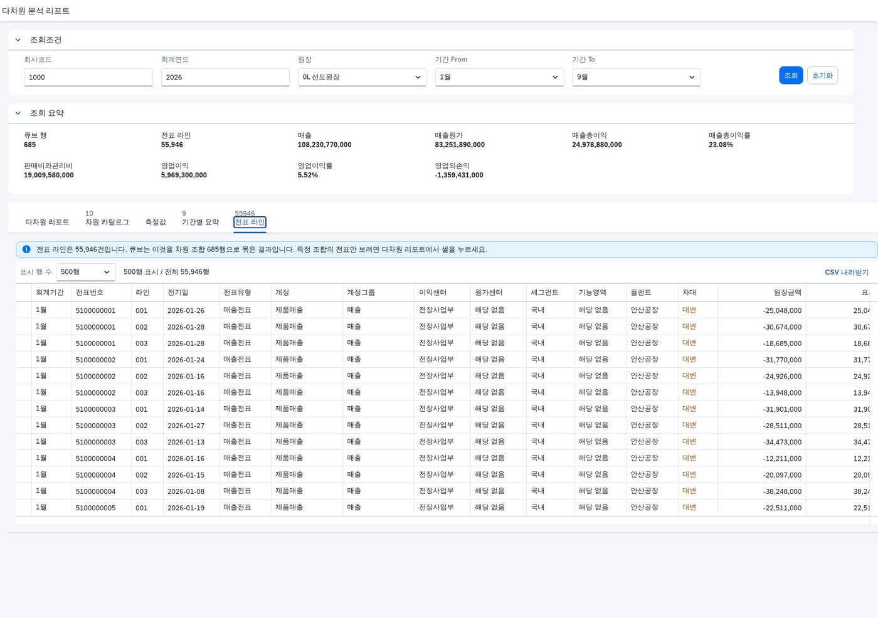Image resolution: width=878 pixels, height=618 pixels.
Task: Open the 기간 To dropdown set to 9월
Action: (x=636, y=77)
